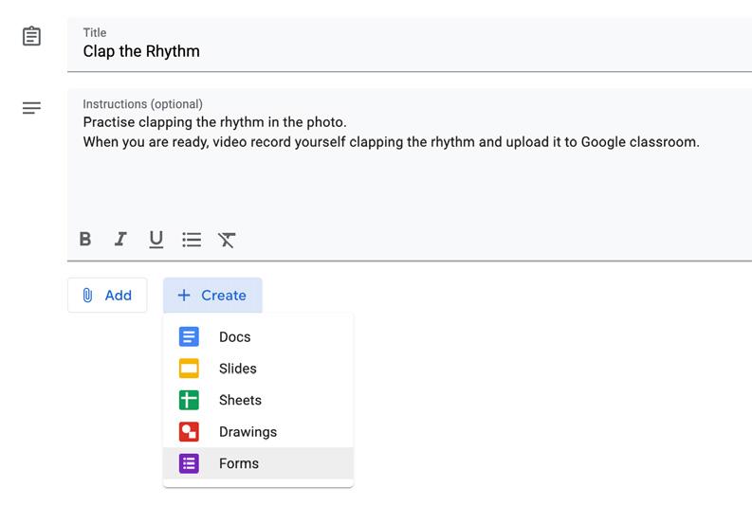Edit the Title field 'Clap the Rhythm'
Screen dimensions: 752x523
pos(410,45)
